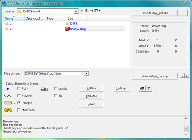Create a new folder with toolbar icon
Image resolution: width=192 pixels, height=140 pixels.
pos(91,11)
